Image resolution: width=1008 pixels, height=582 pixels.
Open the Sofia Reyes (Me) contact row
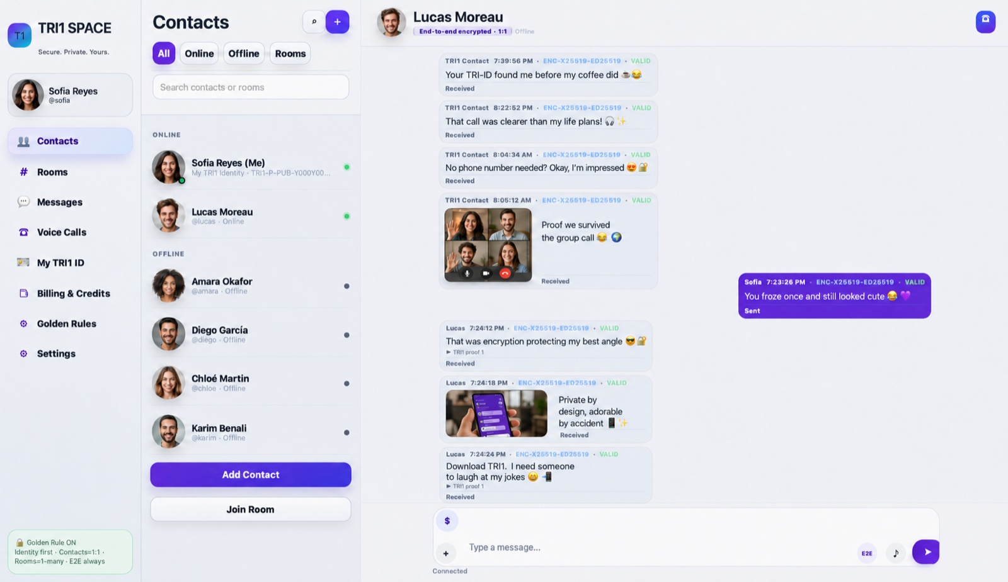tap(251, 167)
